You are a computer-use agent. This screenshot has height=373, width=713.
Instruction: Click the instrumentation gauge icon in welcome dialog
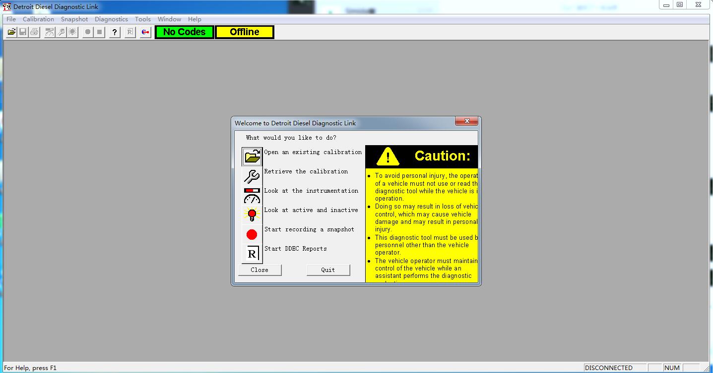click(x=252, y=196)
